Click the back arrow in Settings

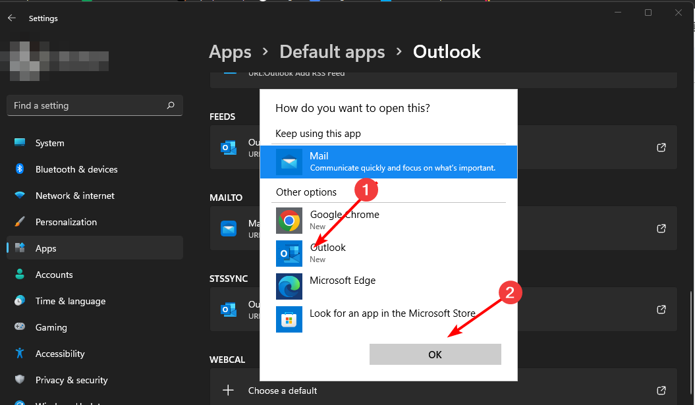point(12,18)
